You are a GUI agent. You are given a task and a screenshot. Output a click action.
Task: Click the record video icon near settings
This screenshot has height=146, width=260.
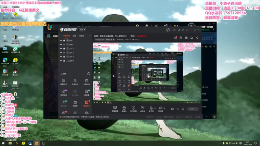click(x=173, y=109)
